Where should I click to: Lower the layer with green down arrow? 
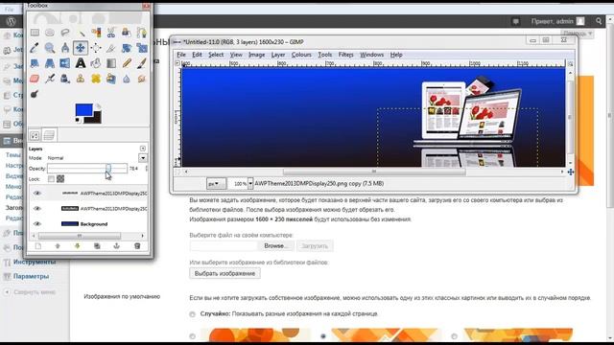pyautogui.click(x=77, y=246)
